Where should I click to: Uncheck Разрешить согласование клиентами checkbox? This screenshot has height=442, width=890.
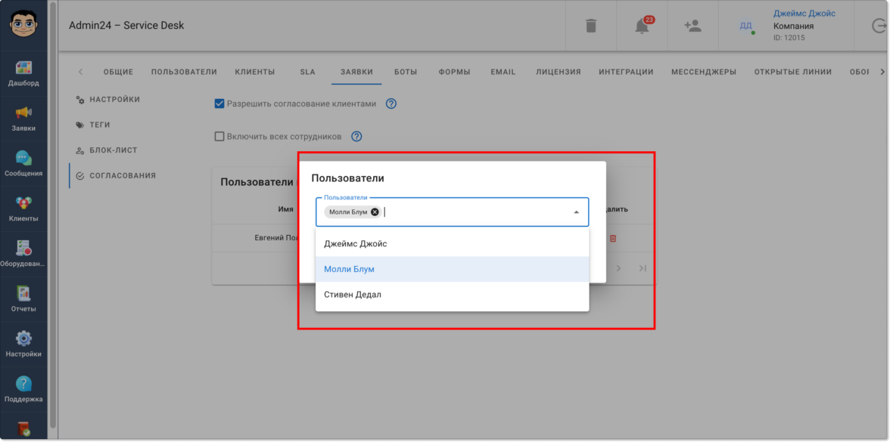click(219, 104)
